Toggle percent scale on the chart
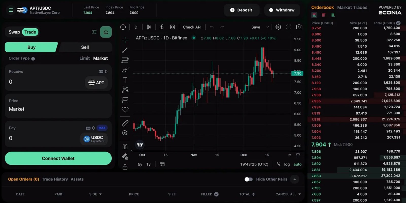 click(278, 164)
